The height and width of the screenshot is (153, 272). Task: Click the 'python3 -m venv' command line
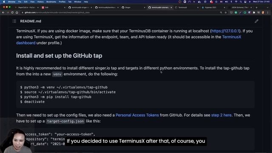coord(64,87)
